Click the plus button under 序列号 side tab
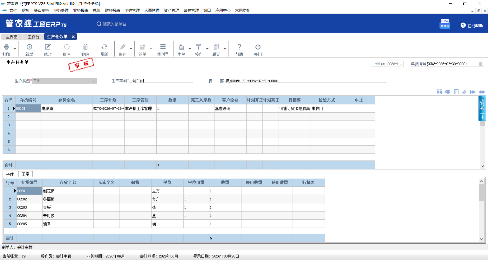The width and height of the screenshot is (488, 260). tap(482, 117)
